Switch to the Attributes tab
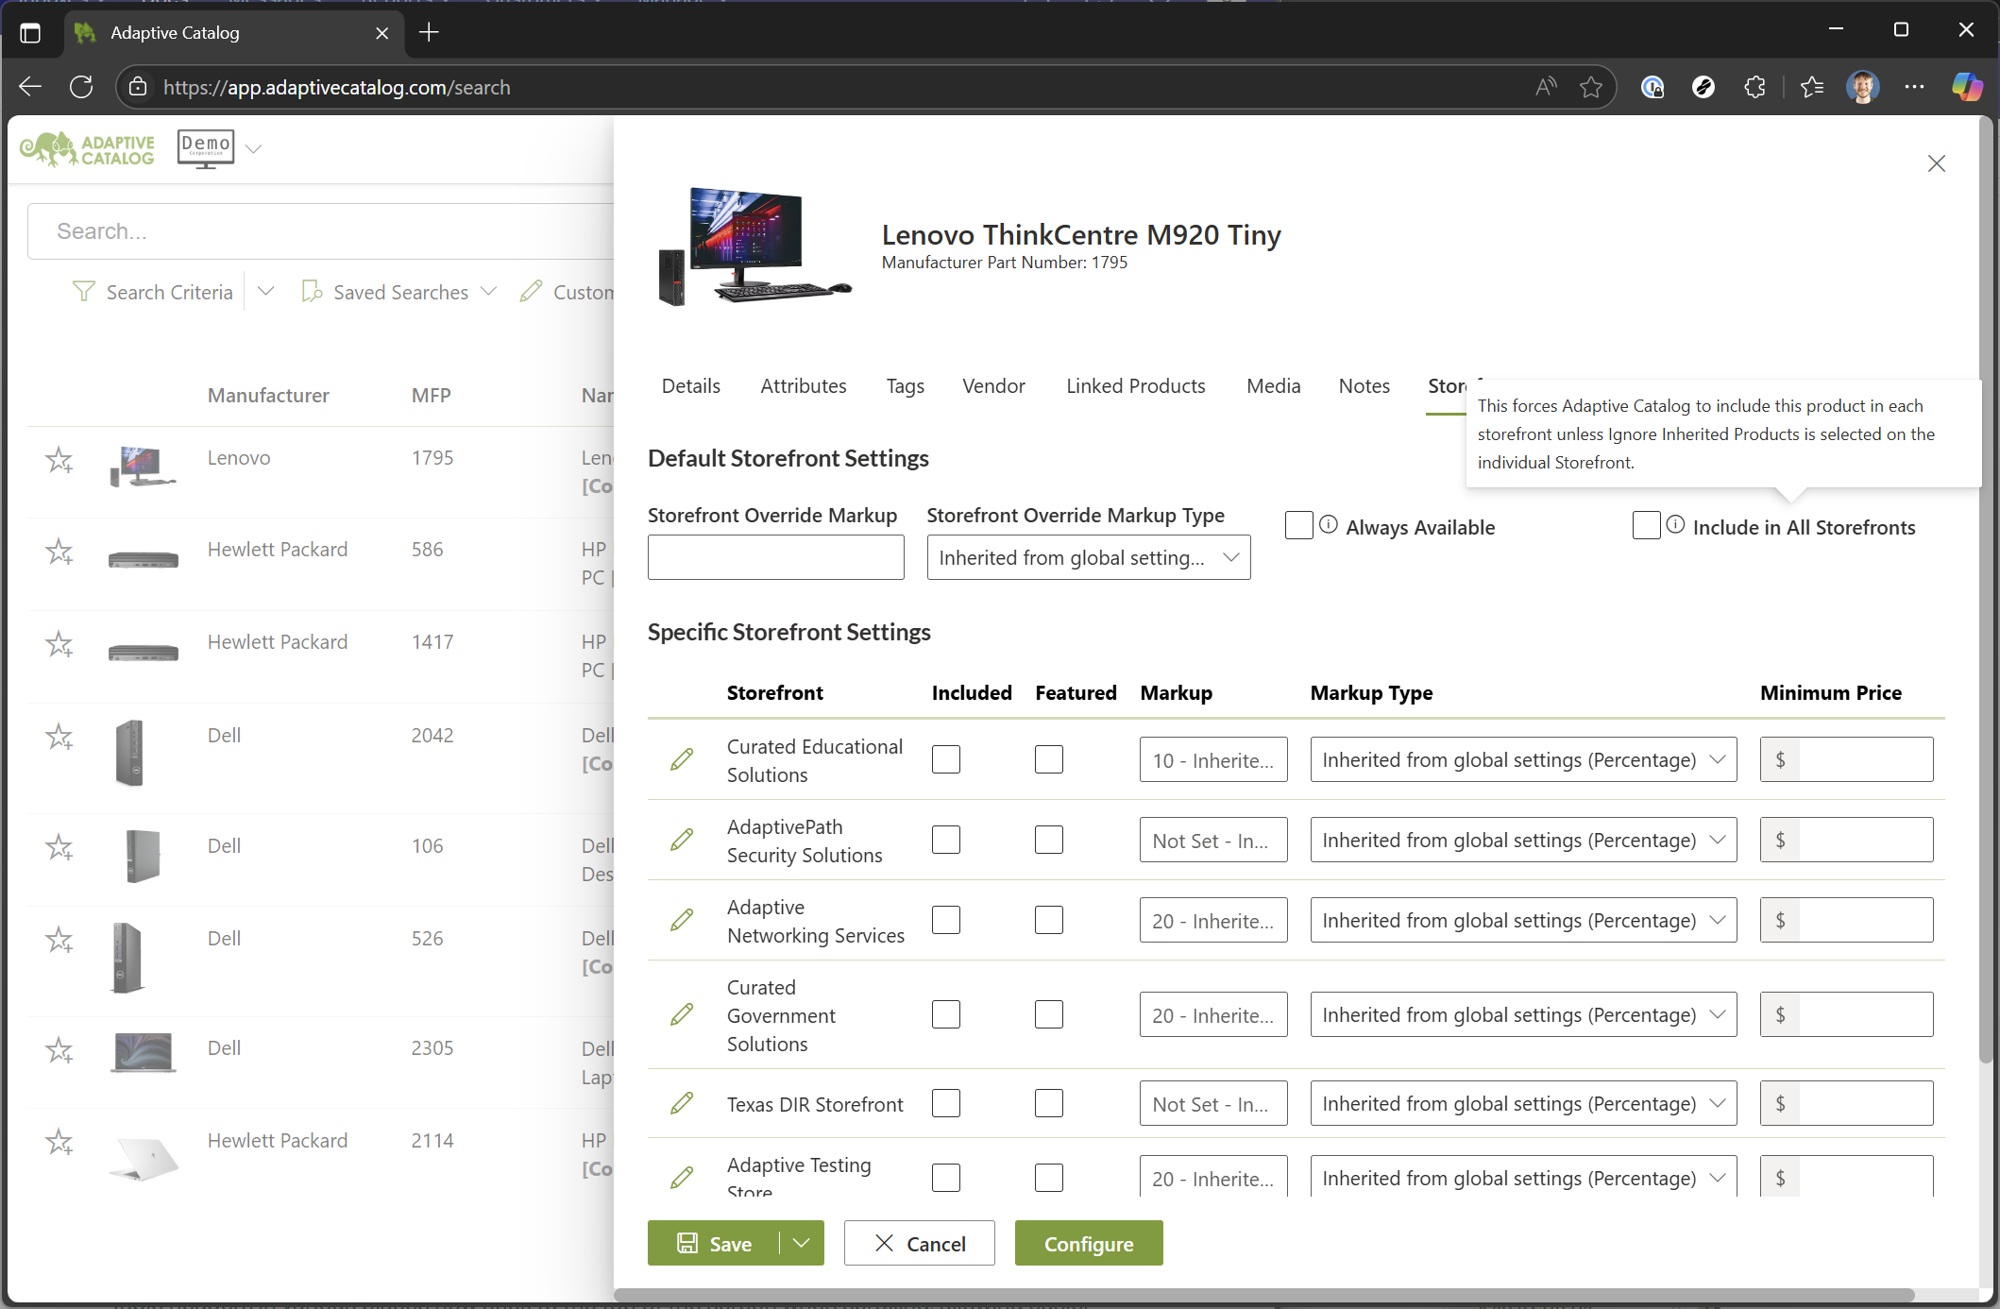 tap(804, 385)
